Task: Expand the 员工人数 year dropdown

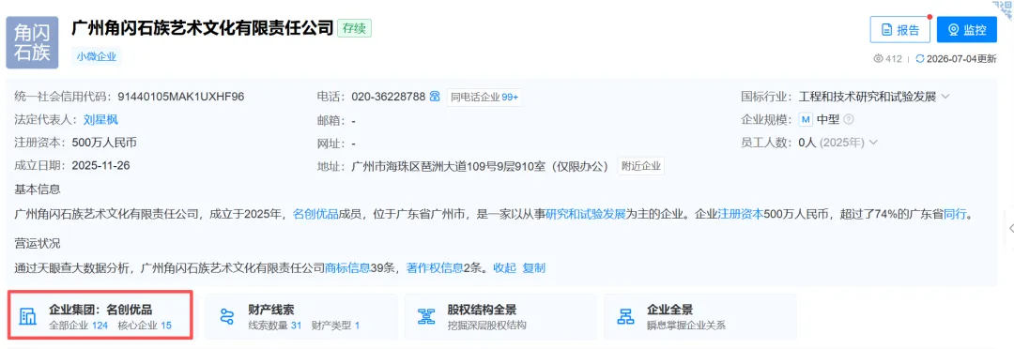Action: [x=874, y=143]
